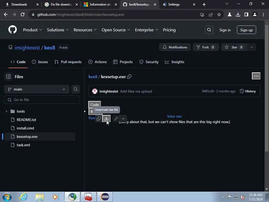Open the Projects repository tab
The width and height of the screenshot is (269, 202).
(123, 62)
